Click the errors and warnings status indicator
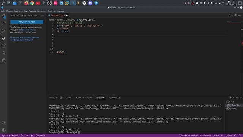 click(x=24, y=135)
